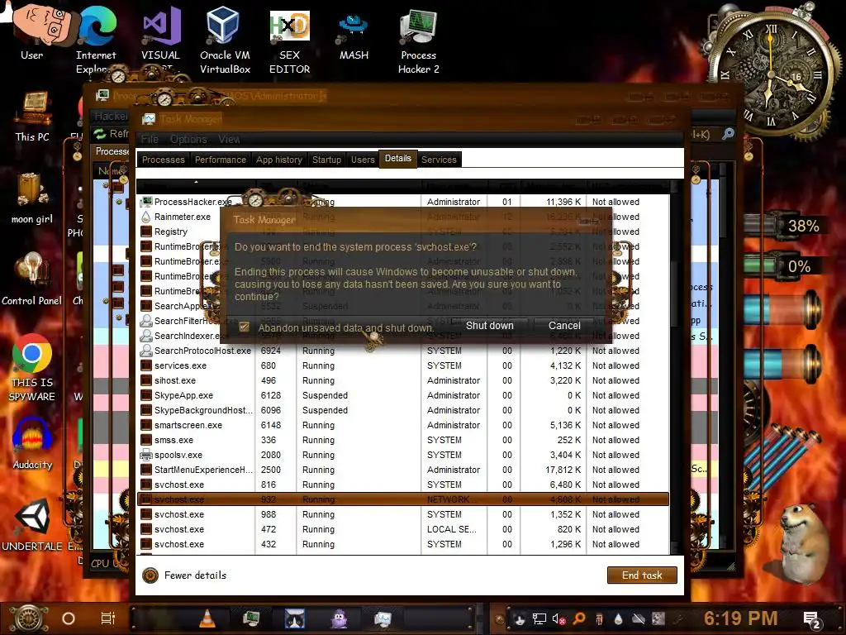Click the steampunk analog clock widget
Screen dimensions: 846x635
pyautogui.click(x=771, y=75)
